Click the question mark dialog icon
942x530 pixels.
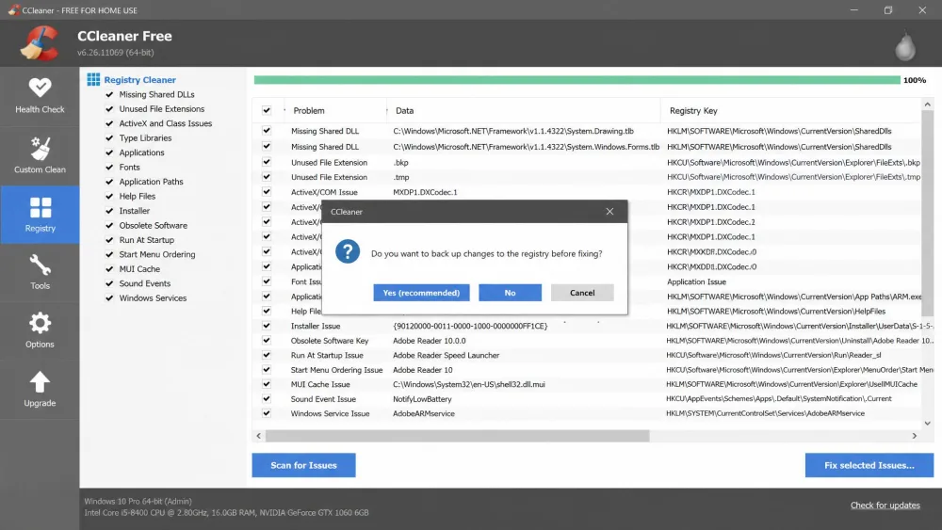[x=348, y=251]
